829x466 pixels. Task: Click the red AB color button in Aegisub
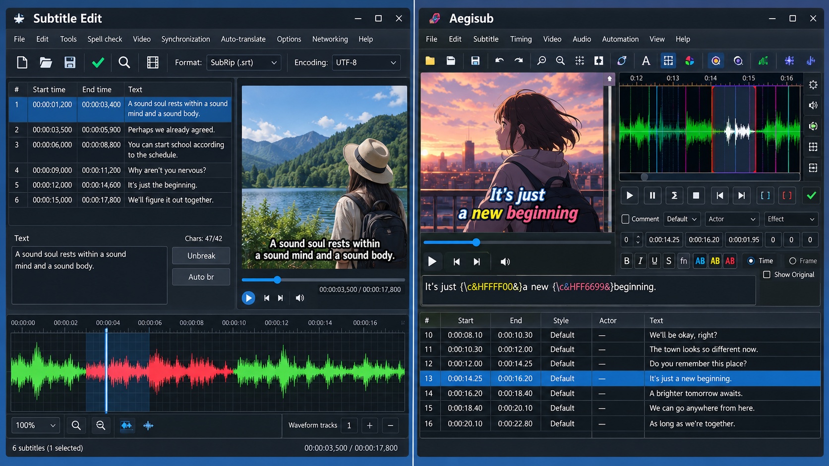[x=730, y=261]
